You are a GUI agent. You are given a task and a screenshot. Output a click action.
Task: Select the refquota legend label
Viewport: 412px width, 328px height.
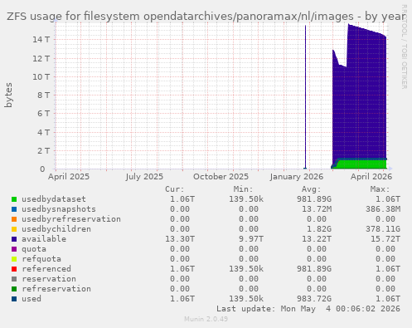(41, 259)
